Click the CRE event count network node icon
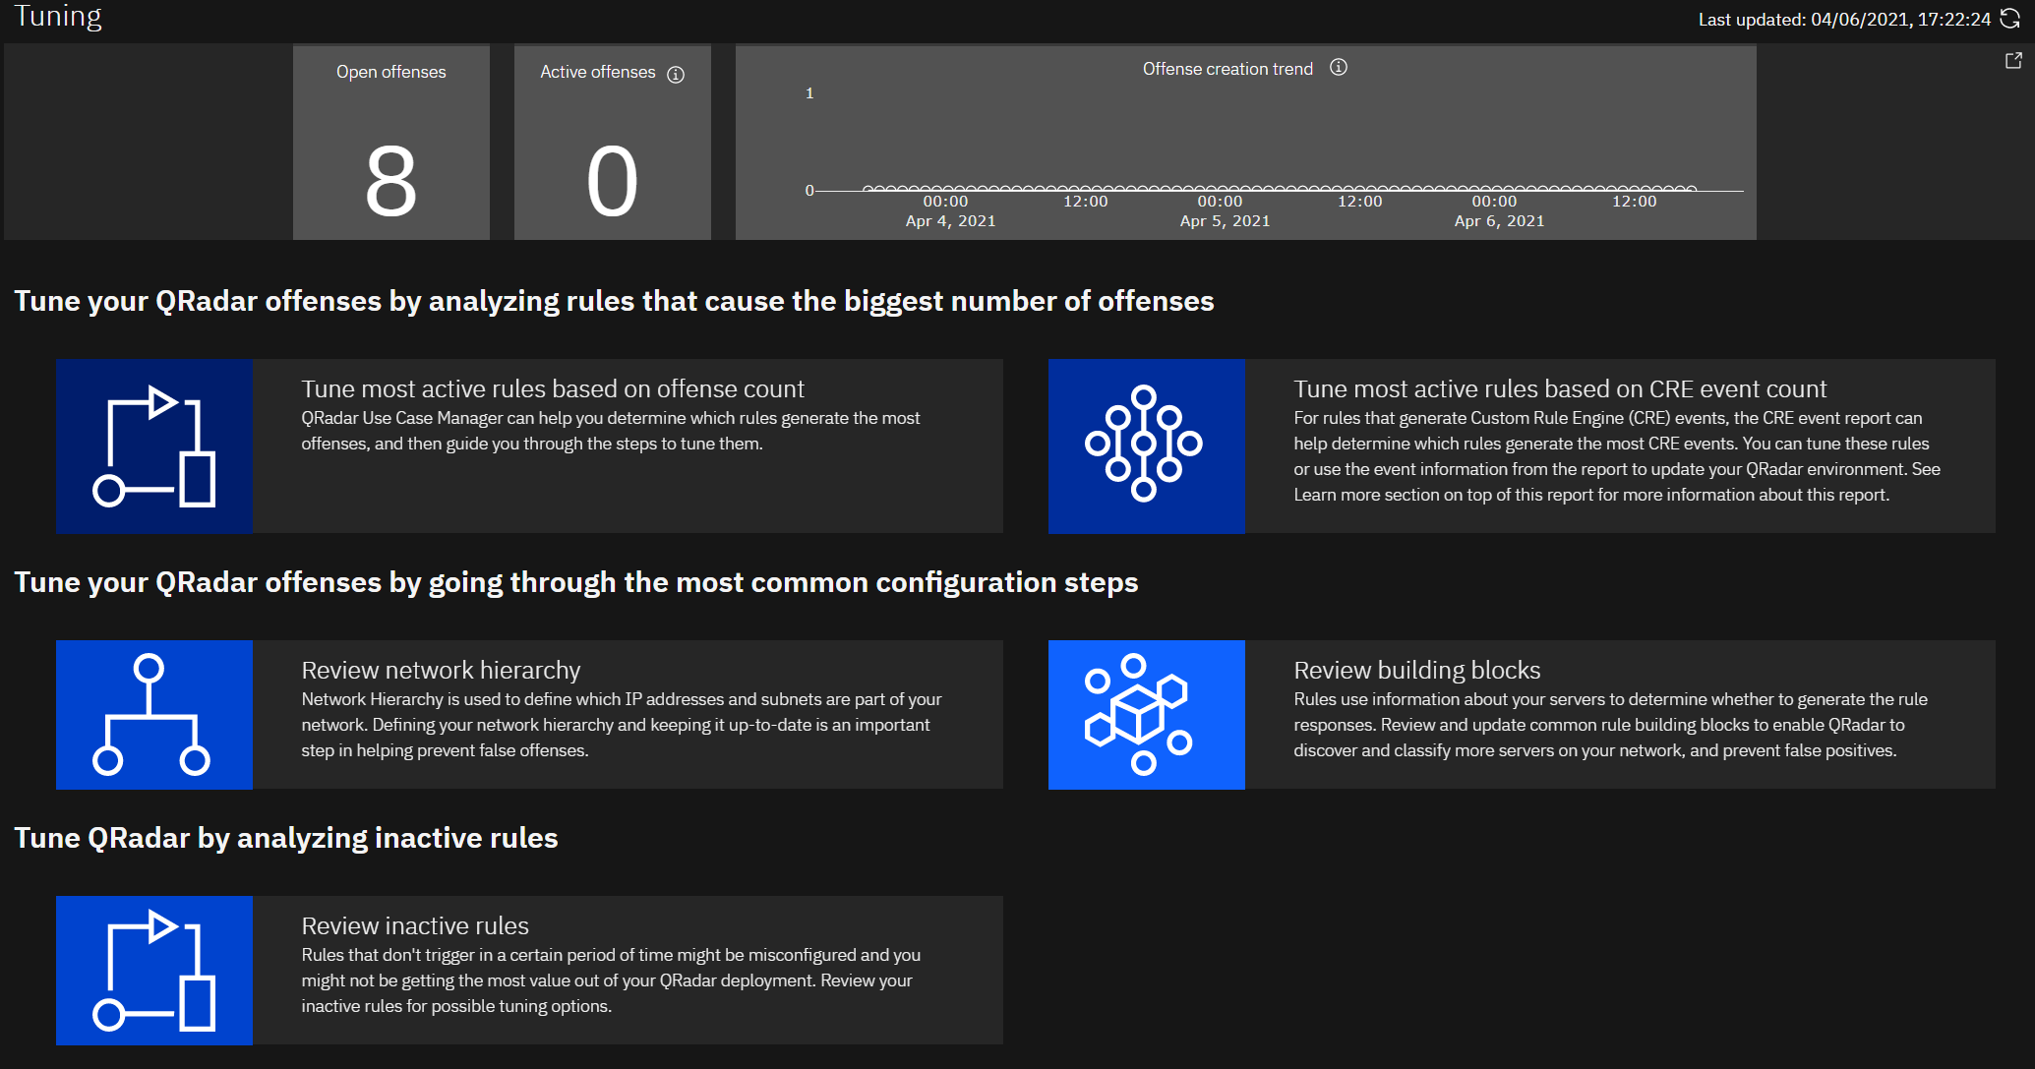Screen dimensions: 2035x1069 [x=1146, y=446]
